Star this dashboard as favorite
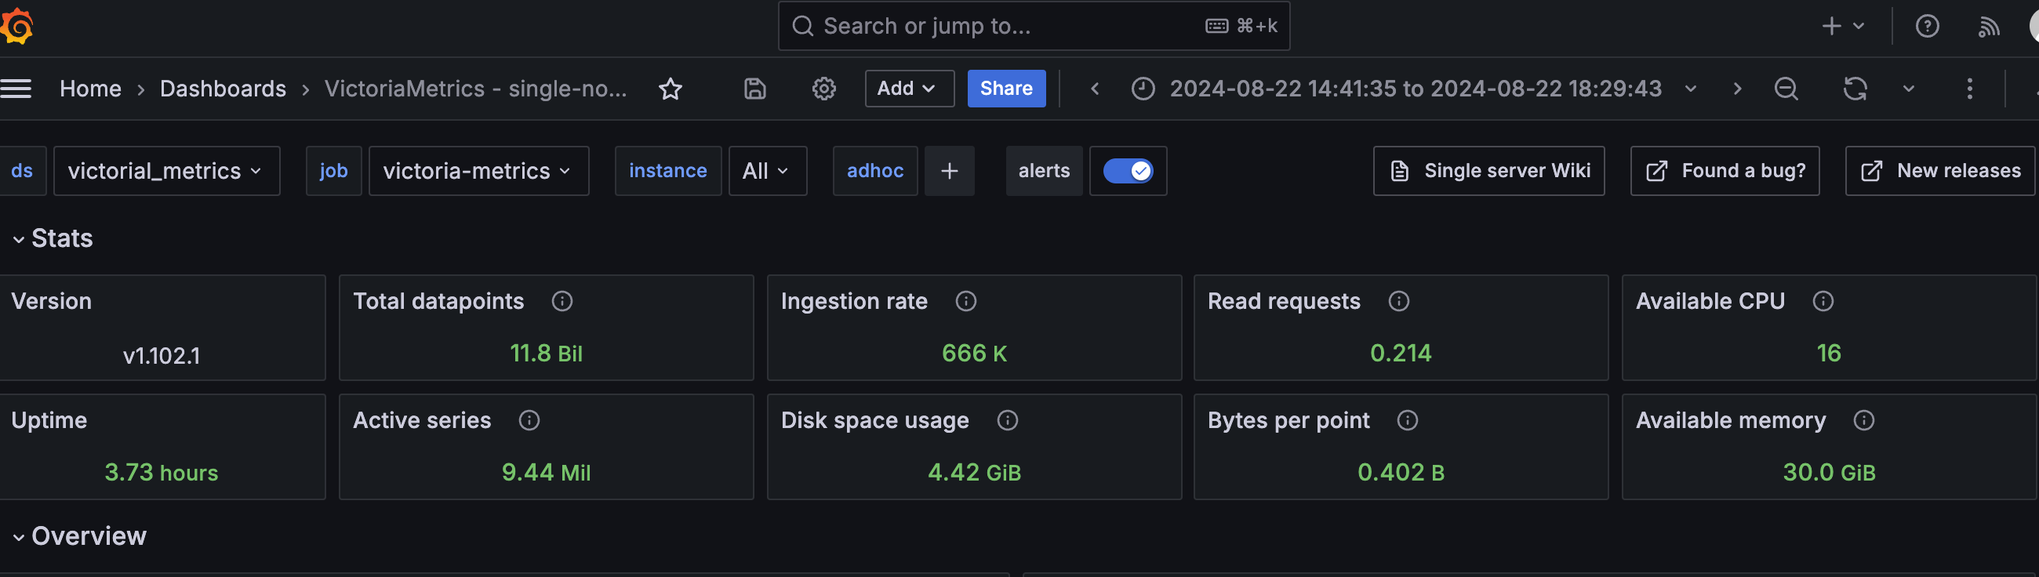This screenshot has width=2039, height=577. pyautogui.click(x=671, y=89)
